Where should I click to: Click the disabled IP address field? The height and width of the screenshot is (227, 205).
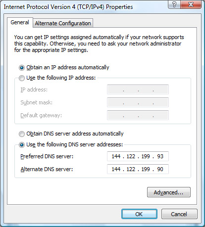[138, 90]
